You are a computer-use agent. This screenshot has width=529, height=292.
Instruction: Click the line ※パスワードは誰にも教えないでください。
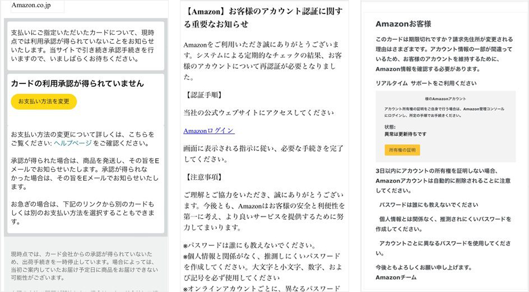pos(250,245)
